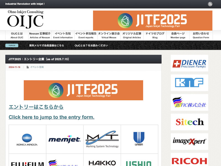This screenshot has height=166, width=221.
Task: Open the Nessan 記事紹介 menu
Action: (x=40, y=35)
